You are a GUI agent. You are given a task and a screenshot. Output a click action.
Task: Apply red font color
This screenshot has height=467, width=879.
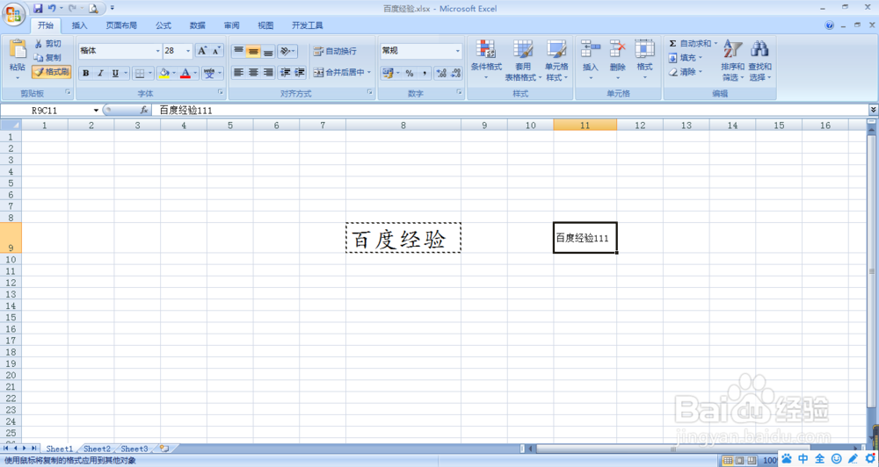tap(185, 74)
